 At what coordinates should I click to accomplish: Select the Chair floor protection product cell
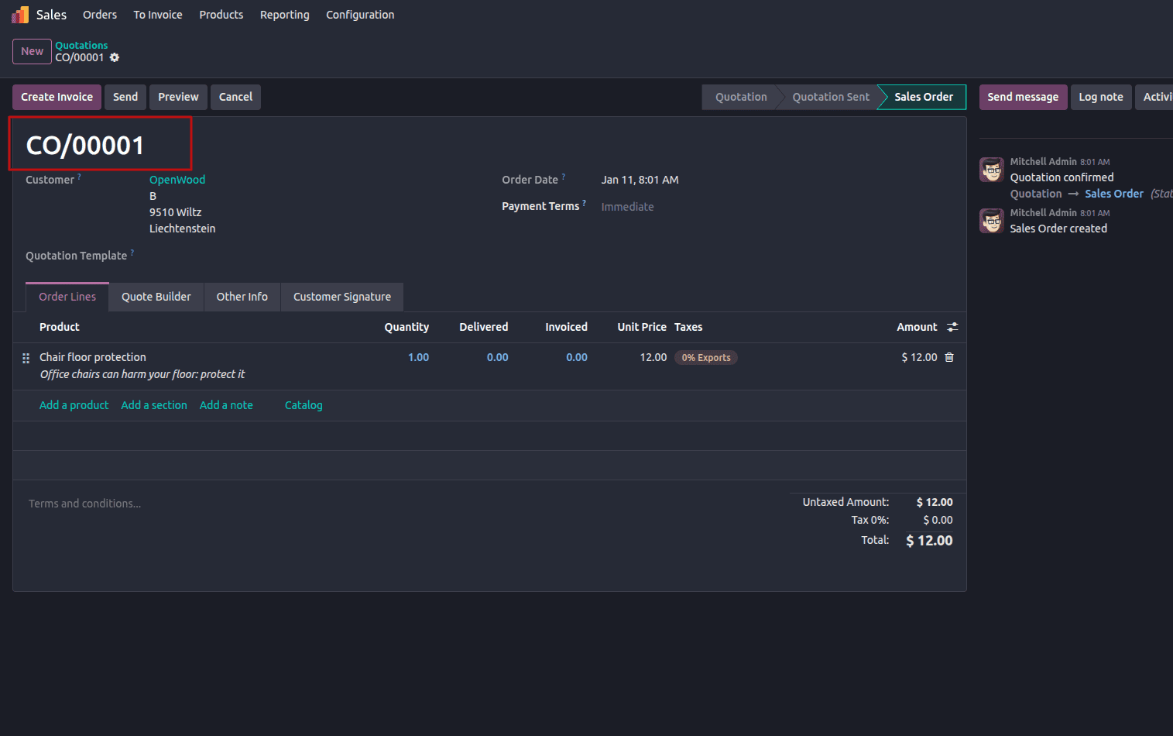click(x=93, y=357)
